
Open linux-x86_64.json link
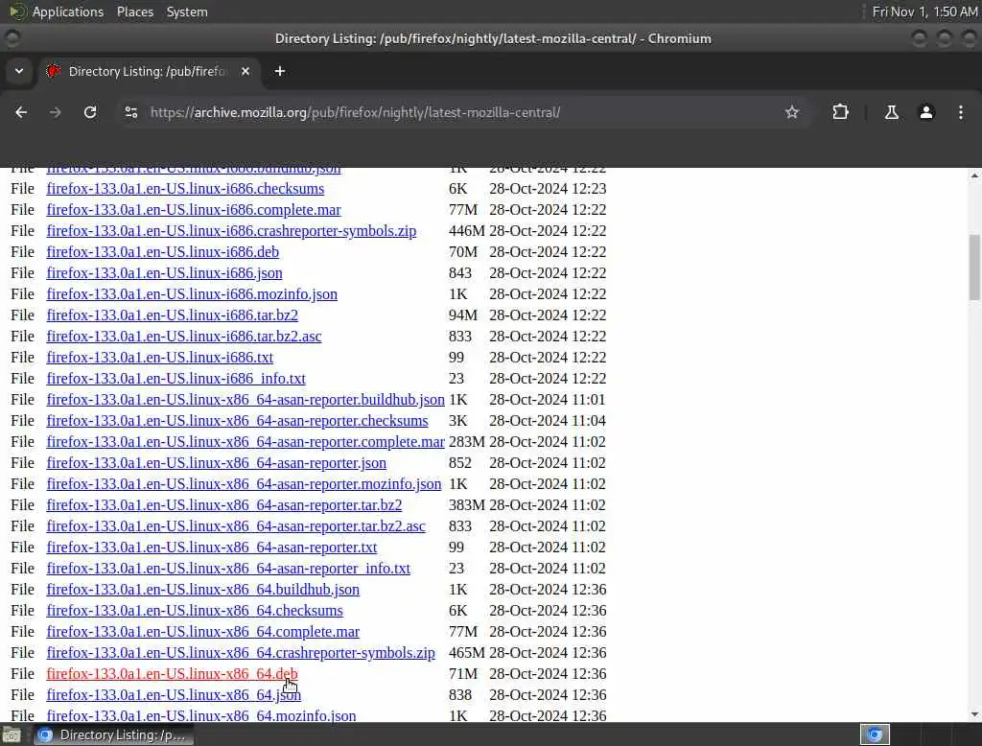(x=174, y=694)
